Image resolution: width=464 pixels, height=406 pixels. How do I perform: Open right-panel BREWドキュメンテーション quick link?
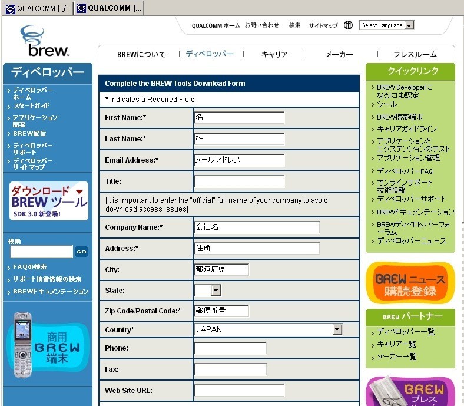[x=415, y=212]
